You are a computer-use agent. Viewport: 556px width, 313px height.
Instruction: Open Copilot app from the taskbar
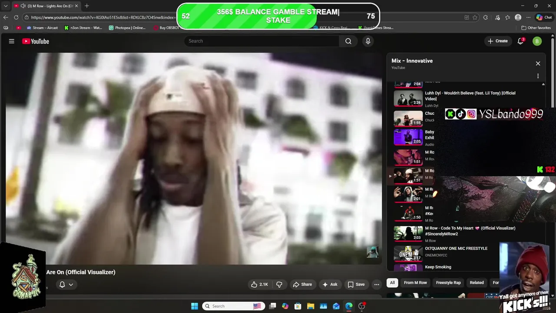pos(285,306)
